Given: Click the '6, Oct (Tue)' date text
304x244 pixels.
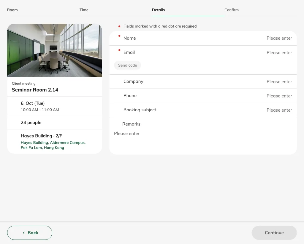Looking at the screenshot, I should 33,103.
